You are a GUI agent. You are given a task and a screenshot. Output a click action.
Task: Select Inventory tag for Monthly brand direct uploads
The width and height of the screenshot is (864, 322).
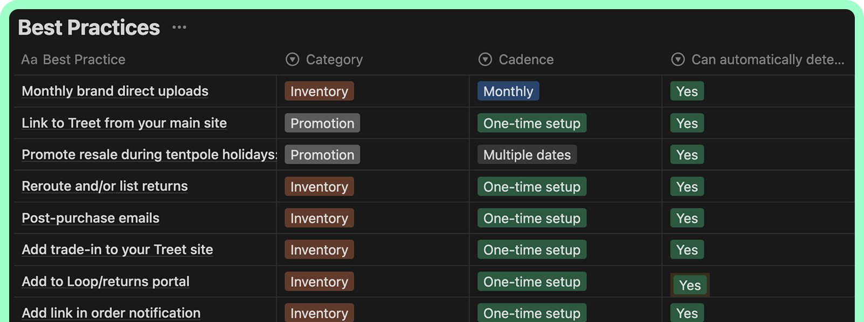tap(319, 91)
